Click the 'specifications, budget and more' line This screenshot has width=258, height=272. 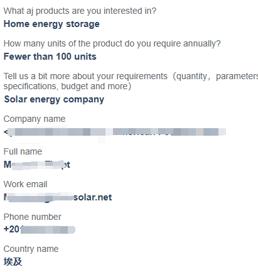pos(67,86)
